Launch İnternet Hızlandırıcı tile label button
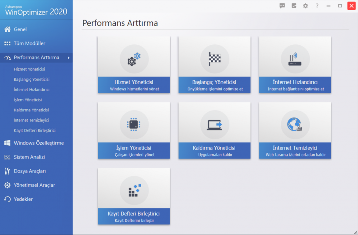Screen dimensions: 358x235 [295, 85]
